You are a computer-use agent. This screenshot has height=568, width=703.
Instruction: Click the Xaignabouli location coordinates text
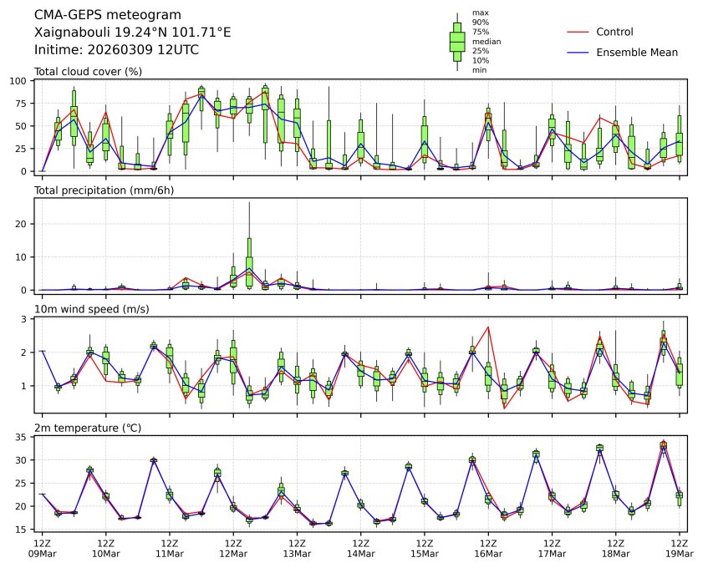[x=132, y=33]
